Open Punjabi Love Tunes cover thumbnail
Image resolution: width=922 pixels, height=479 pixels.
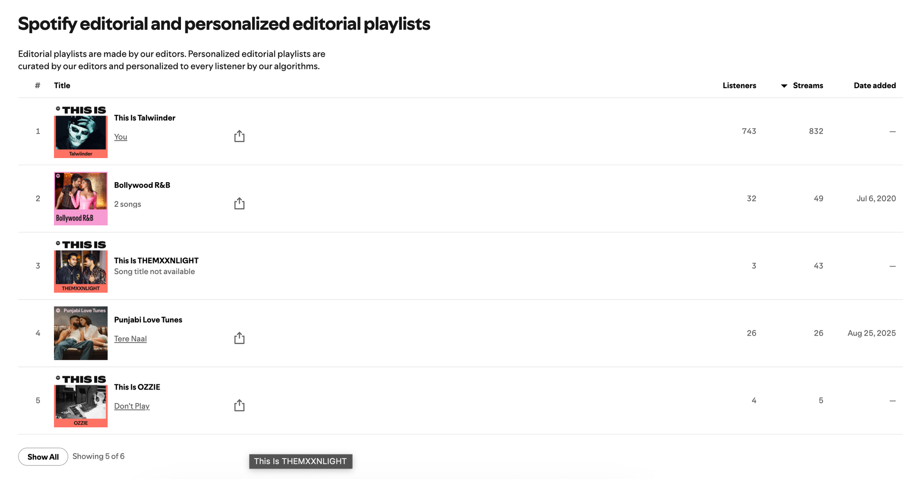pyautogui.click(x=81, y=333)
